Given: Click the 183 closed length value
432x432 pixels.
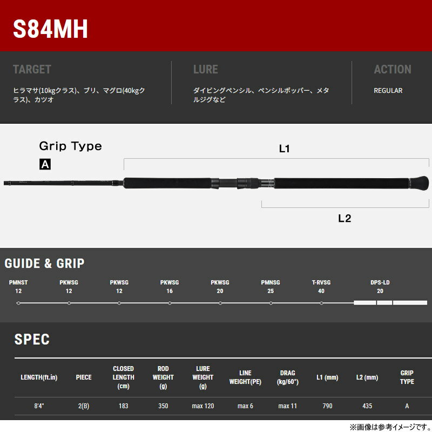Looking at the screenshot, I should click(x=123, y=406).
